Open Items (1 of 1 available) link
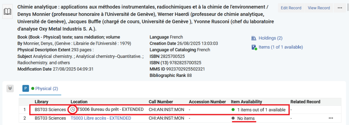This screenshot has height=125, width=349. (281, 47)
